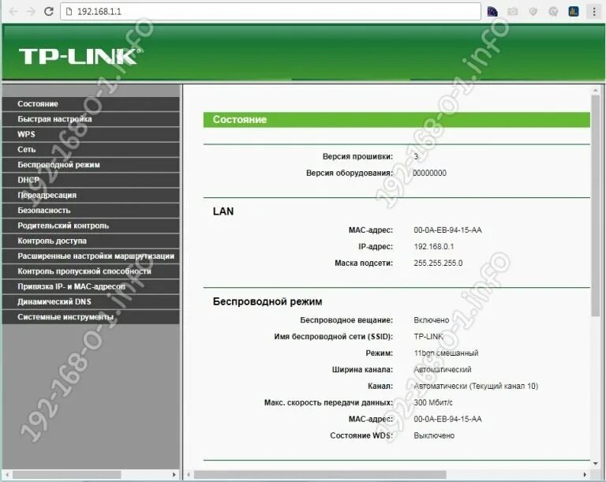Click the browser forward arrow
Screen dimensions: 606x482
[x=31, y=12]
